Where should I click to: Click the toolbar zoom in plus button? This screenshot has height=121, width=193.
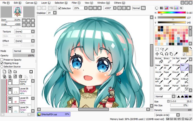point(95,8)
